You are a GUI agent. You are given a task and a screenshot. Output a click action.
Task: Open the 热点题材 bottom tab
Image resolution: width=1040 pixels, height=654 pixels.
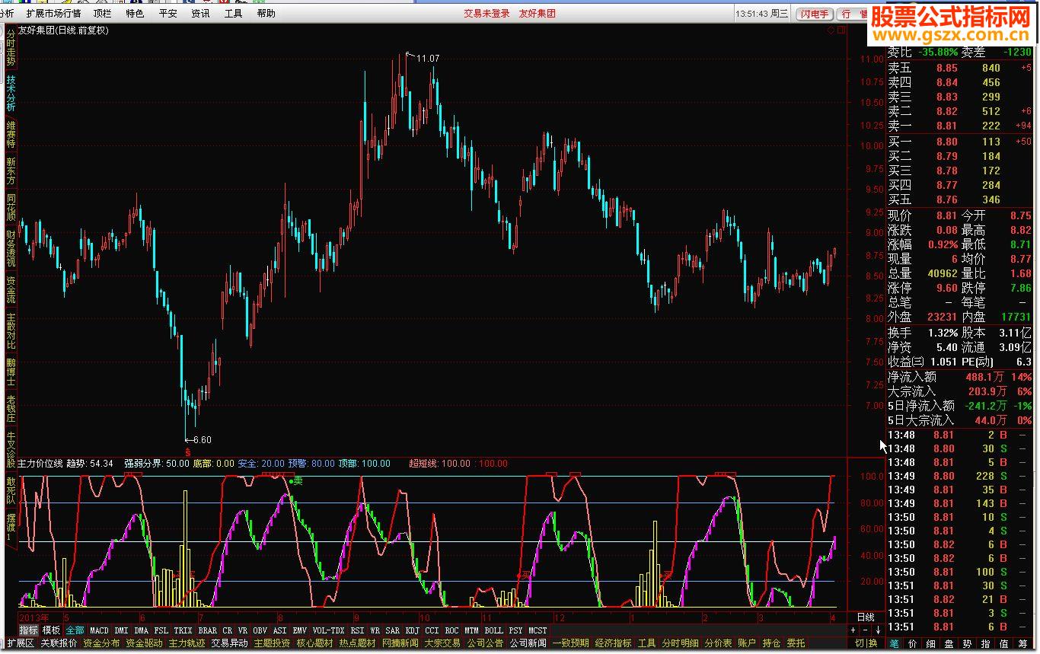tap(357, 643)
